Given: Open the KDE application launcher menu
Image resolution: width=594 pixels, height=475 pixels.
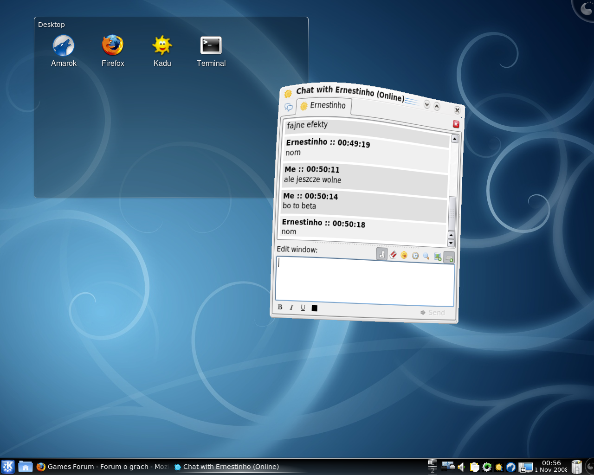Looking at the screenshot, I should coord(8,466).
